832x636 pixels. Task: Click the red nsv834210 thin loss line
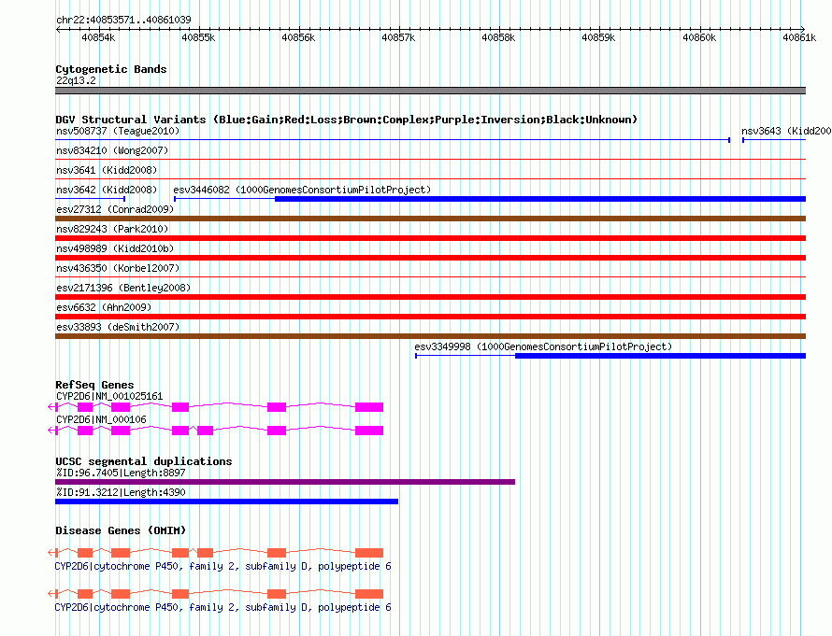430,160
